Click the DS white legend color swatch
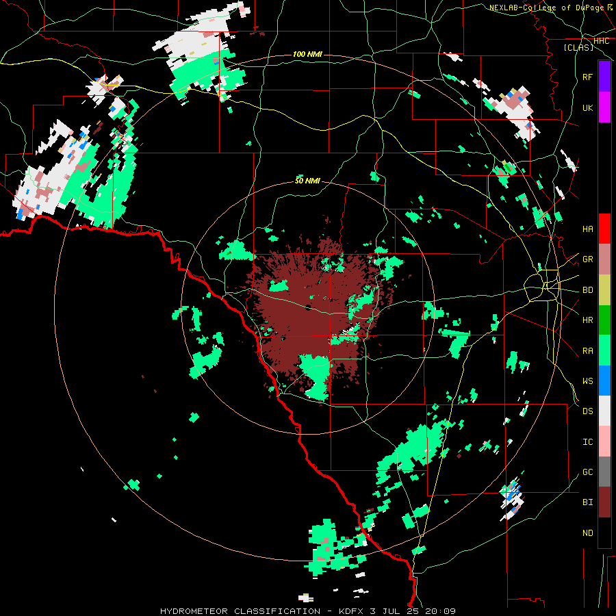This screenshot has height=616, width=616. [x=604, y=411]
